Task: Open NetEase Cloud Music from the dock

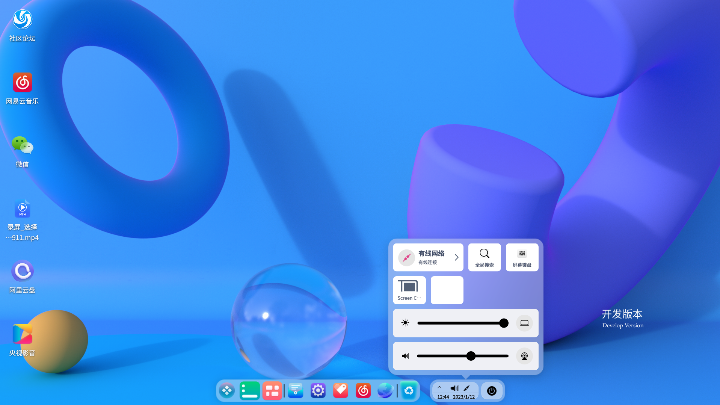Action: (x=363, y=390)
